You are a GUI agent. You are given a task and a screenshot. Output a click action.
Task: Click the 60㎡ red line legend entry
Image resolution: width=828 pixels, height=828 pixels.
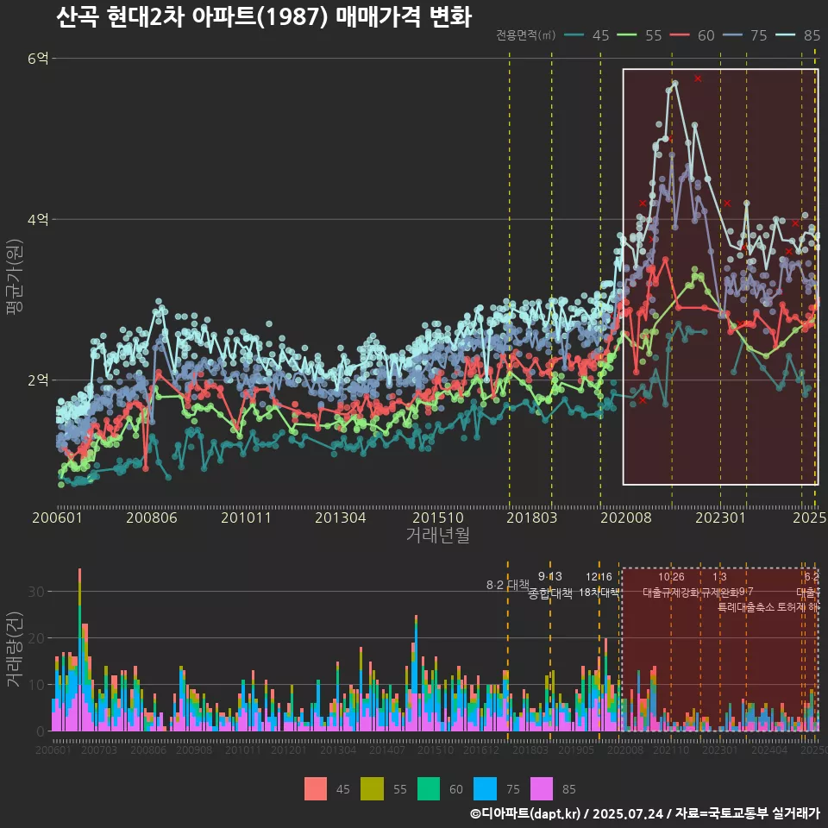tap(692, 35)
